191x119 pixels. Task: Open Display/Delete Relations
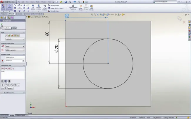pos(73,7)
